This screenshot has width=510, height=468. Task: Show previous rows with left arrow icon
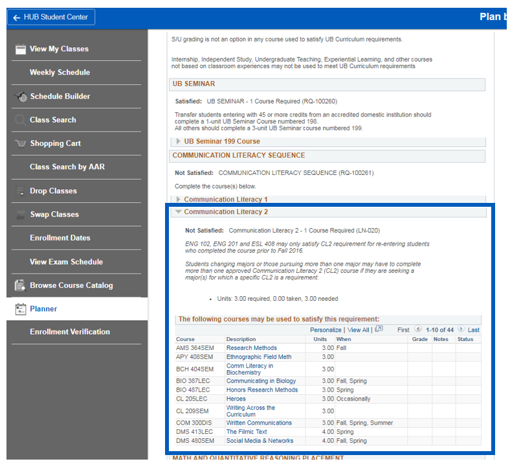pos(417,329)
